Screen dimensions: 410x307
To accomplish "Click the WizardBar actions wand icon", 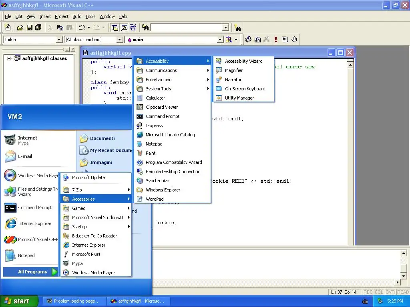I will coord(229,40).
